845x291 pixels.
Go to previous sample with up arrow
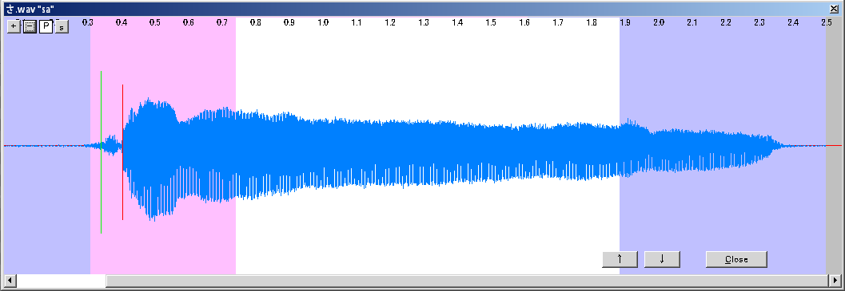[x=620, y=259]
